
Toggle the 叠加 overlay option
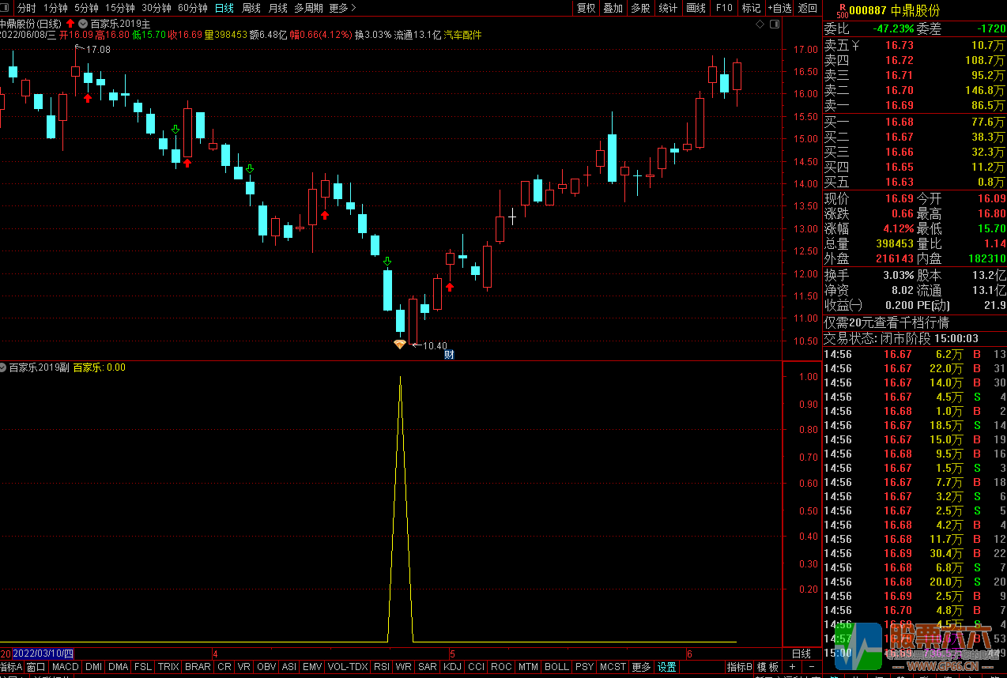click(x=613, y=8)
